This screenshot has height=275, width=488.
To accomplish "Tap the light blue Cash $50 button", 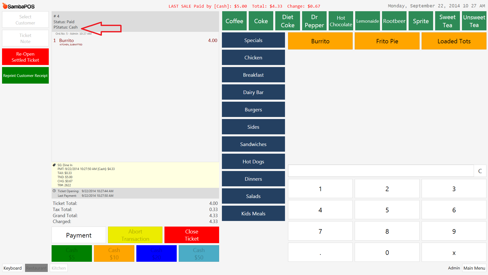I will click(x=199, y=254).
